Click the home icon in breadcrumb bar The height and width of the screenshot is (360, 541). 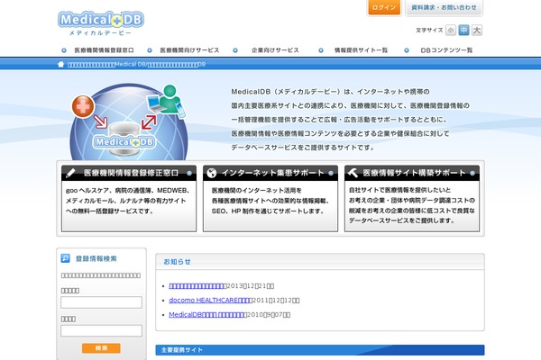(x=60, y=64)
